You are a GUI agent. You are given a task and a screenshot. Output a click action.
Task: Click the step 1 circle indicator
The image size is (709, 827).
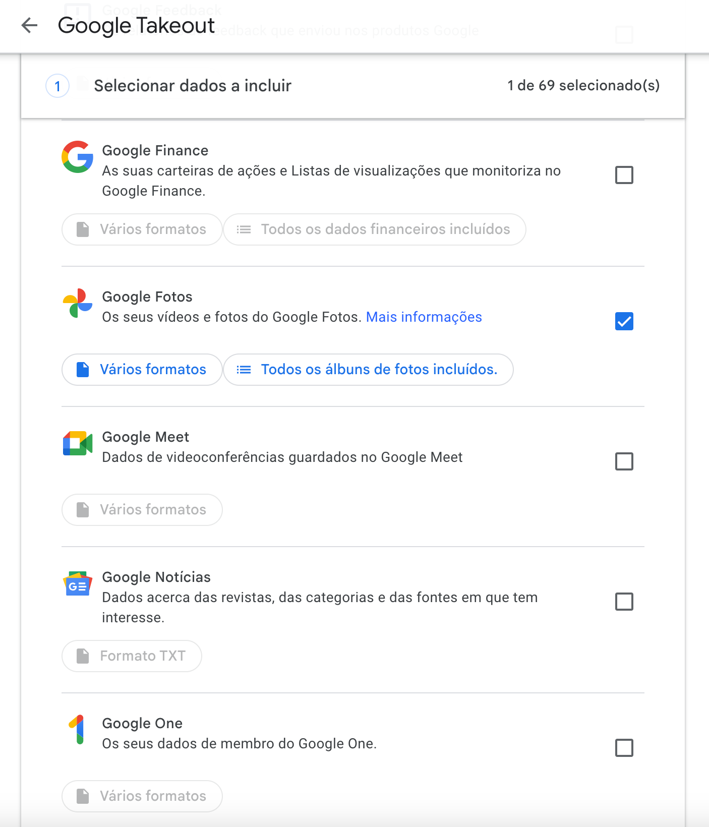pyautogui.click(x=57, y=86)
